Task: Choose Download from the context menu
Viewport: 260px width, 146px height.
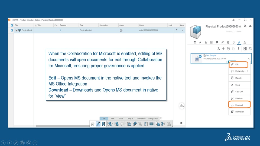Action: [239, 105]
